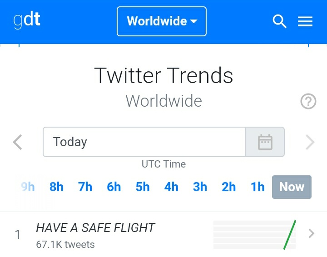Pick the 8h time tab
327x257 pixels.
(x=56, y=187)
